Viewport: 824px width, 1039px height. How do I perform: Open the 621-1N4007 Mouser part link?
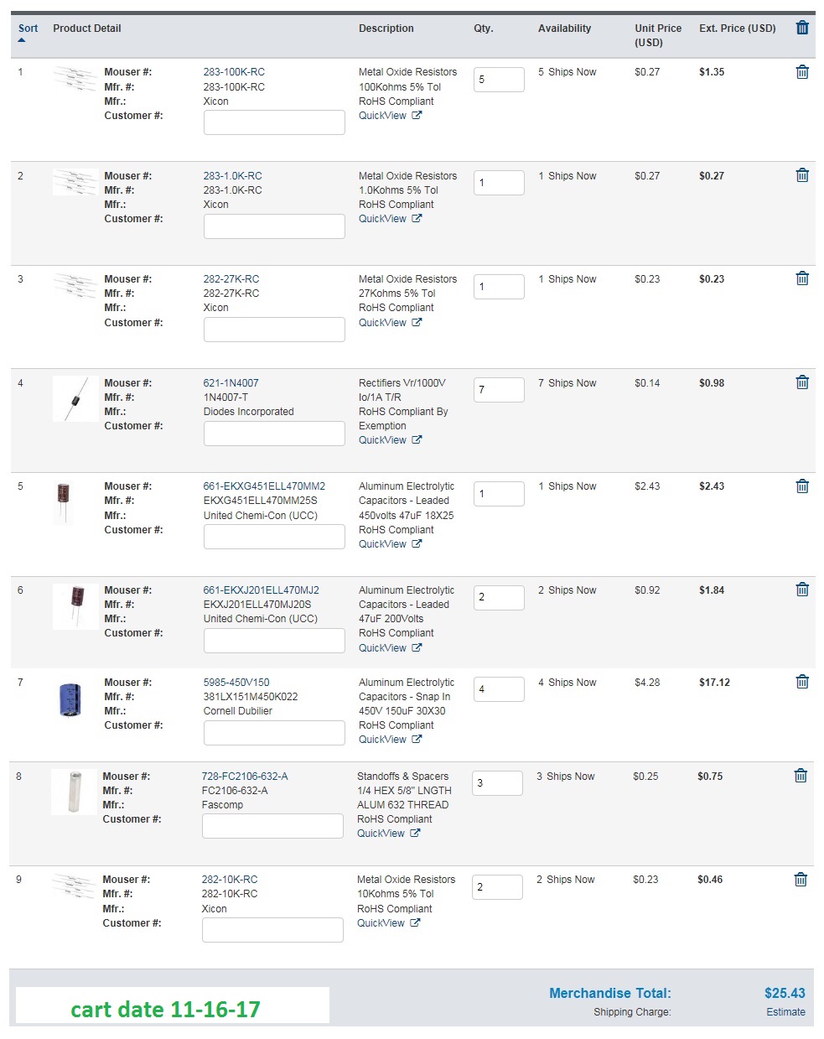pos(231,383)
